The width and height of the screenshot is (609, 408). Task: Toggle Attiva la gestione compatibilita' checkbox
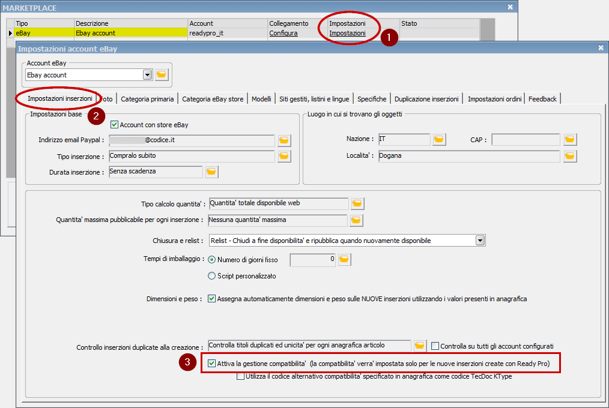pyautogui.click(x=211, y=364)
